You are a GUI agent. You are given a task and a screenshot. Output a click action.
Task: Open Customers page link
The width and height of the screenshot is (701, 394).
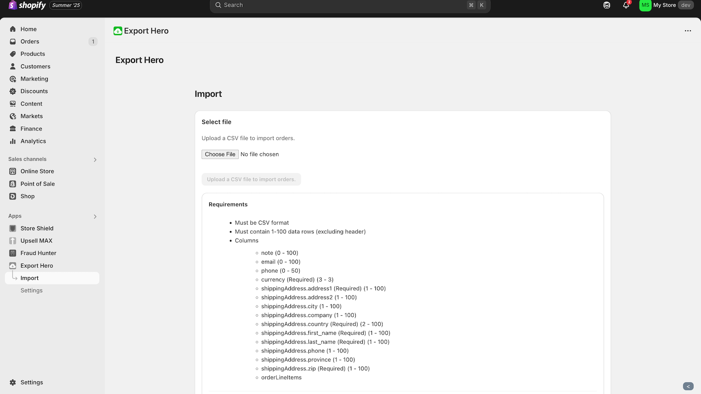click(35, 67)
